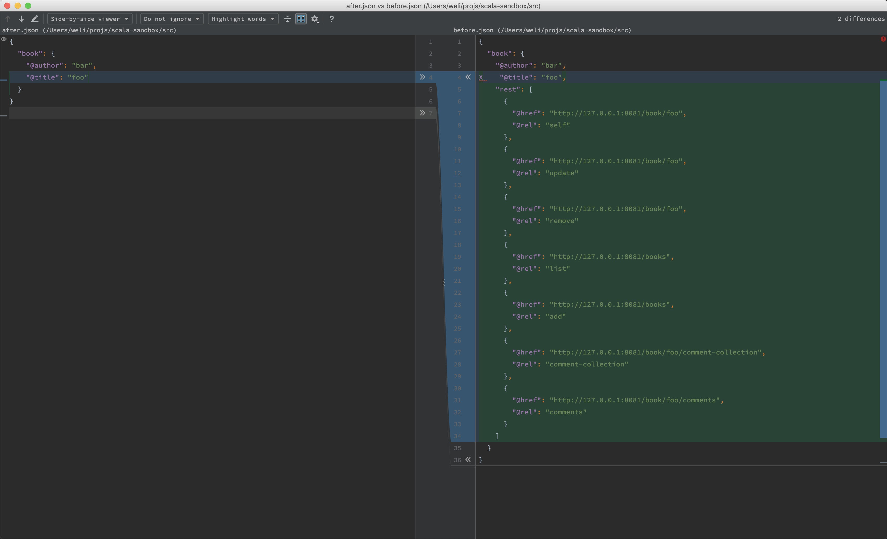Image resolution: width=887 pixels, height=539 pixels.
Task: Click the after.json file path label
Action: 89,30
